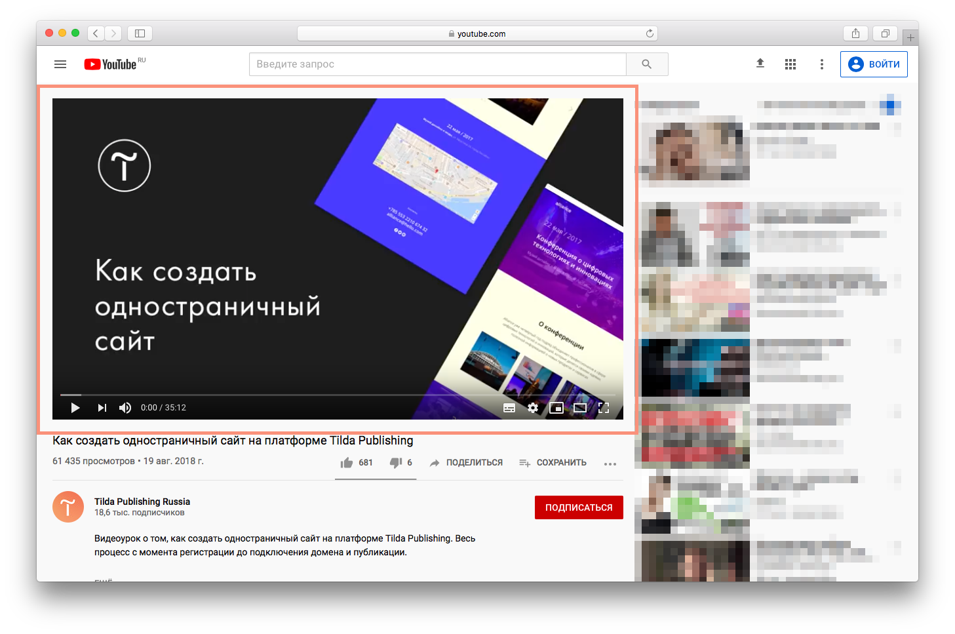Open the YouTube apps grid icon
The width and height of the screenshot is (955, 634).
coord(790,64)
